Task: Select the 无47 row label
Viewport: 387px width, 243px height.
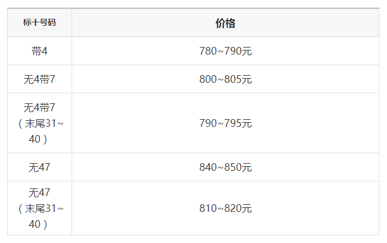Action: [x=39, y=167]
